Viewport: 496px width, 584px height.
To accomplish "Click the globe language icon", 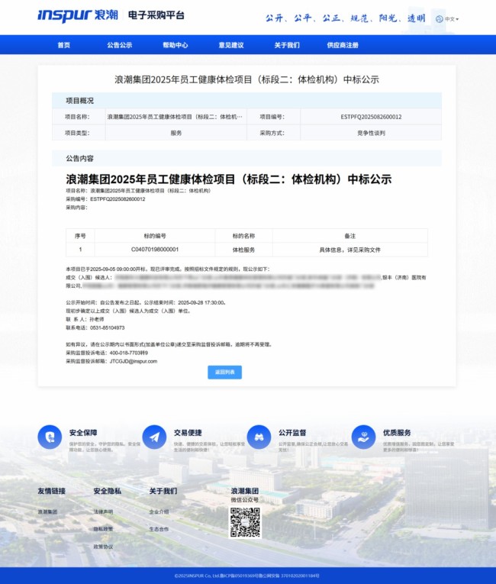I will tap(440, 19).
